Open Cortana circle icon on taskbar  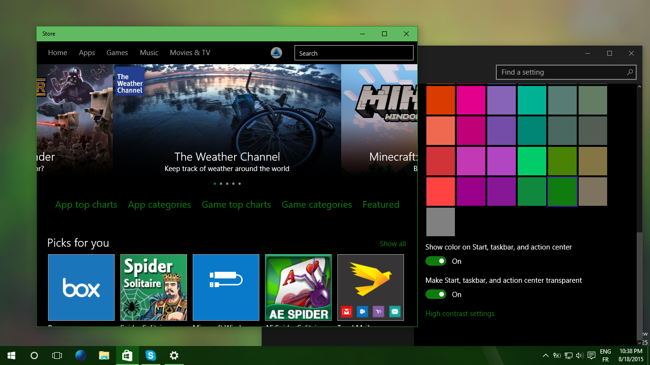tap(34, 355)
